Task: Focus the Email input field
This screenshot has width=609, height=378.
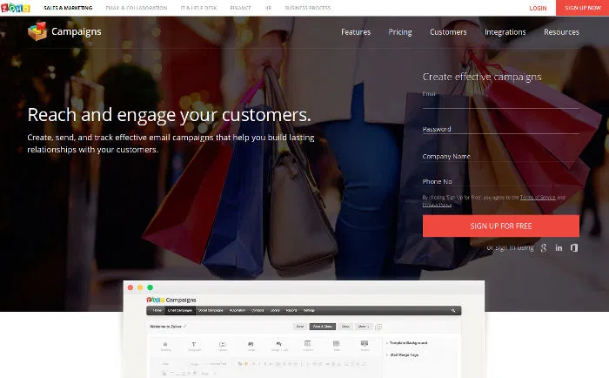Action: pos(501,99)
